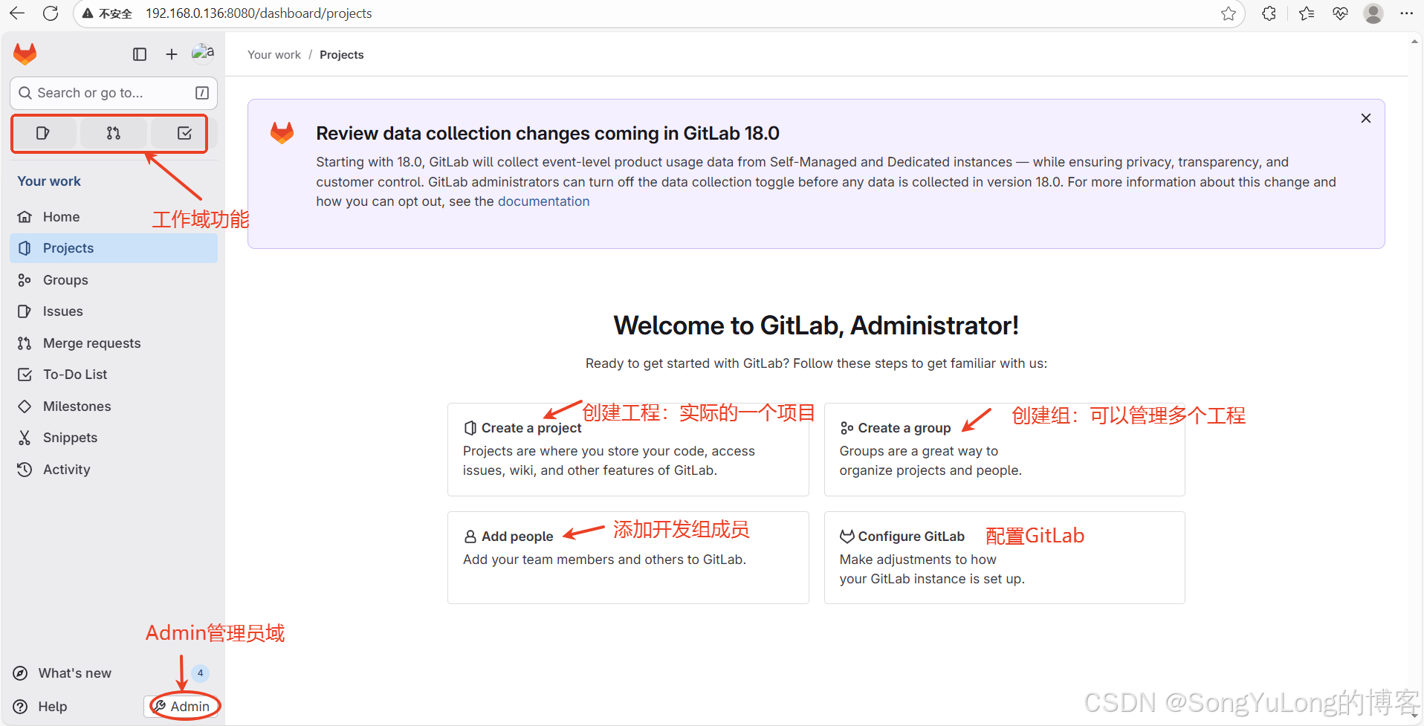
Task: Open the To-Do List page
Action: click(114, 375)
